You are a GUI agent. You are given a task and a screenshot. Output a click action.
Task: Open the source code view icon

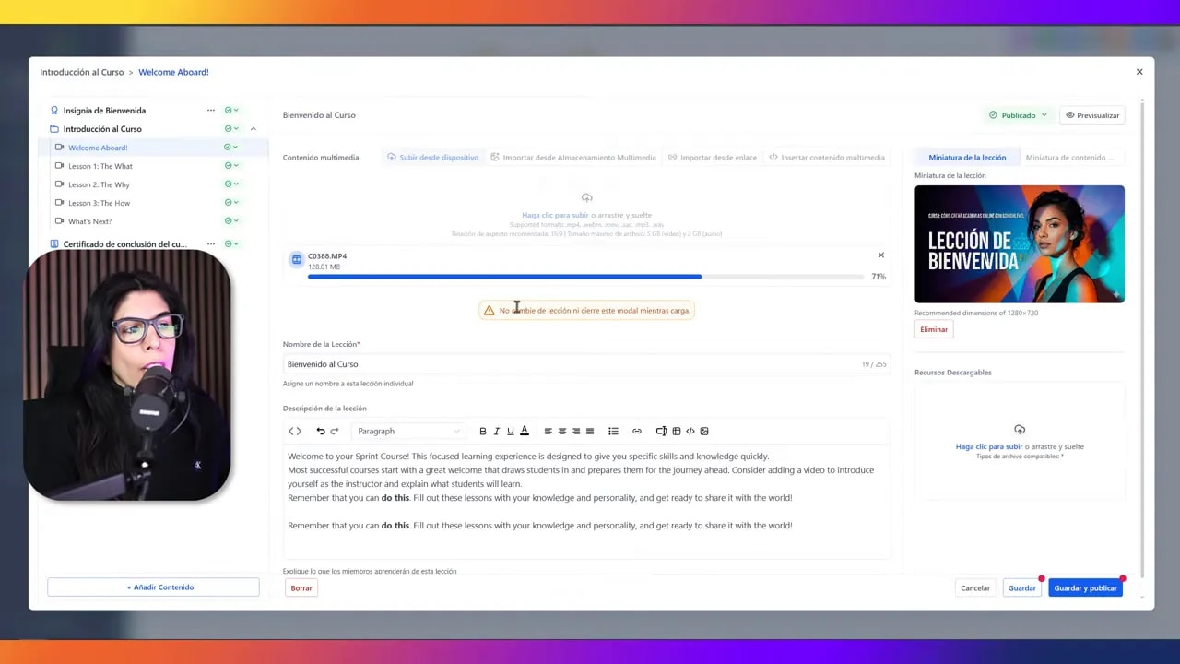pos(295,432)
